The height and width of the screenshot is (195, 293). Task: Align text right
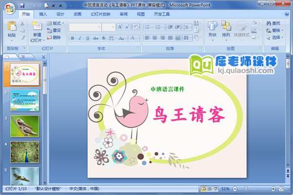click(163, 38)
